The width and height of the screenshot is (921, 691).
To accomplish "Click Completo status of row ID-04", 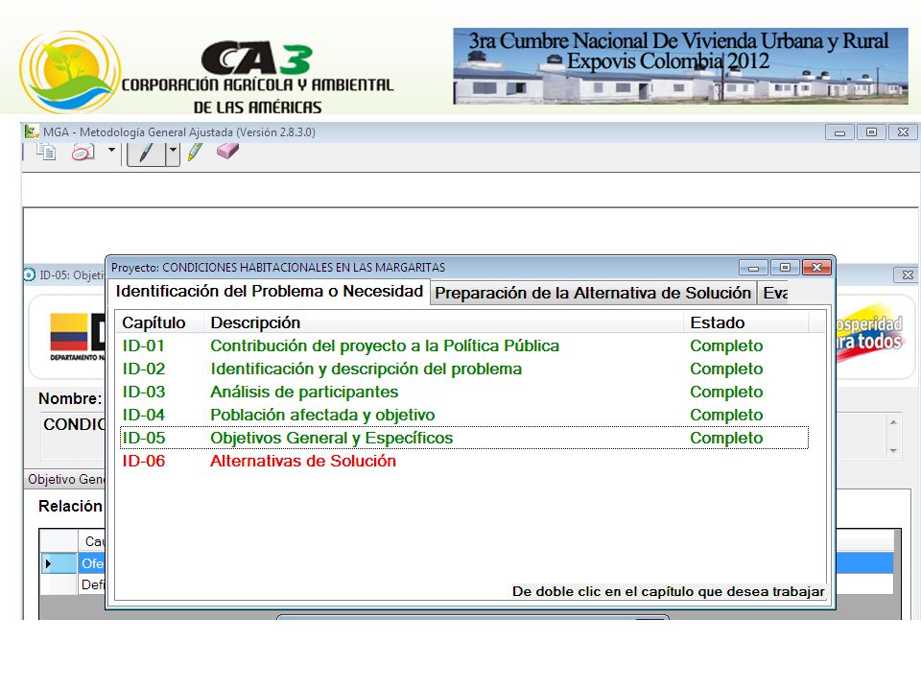I will 726,415.
